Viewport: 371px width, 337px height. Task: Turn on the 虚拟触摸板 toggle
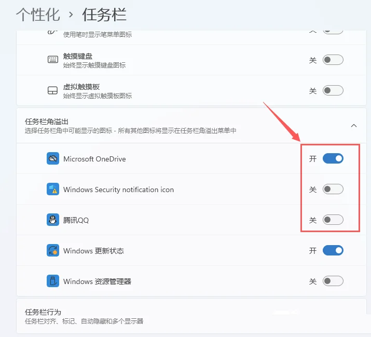[x=333, y=91]
